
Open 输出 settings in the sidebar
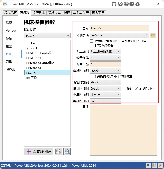(x=9, y=46)
